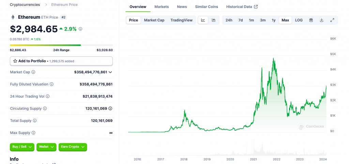Click the 0.05780 BTC value
Viewport: 349px width, 164px height.
(x=19, y=39)
